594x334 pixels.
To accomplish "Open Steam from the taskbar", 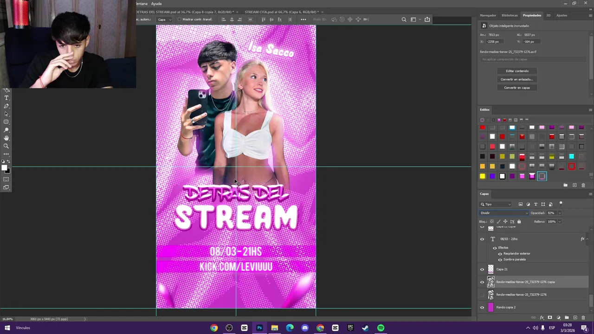I will pos(365,328).
